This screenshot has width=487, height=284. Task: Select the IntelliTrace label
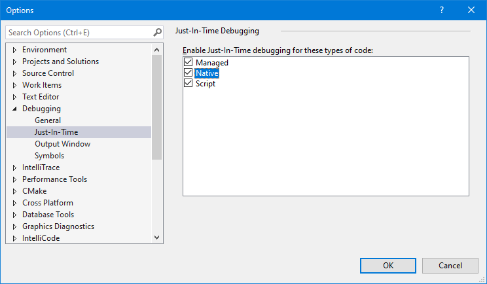click(41, 168)
